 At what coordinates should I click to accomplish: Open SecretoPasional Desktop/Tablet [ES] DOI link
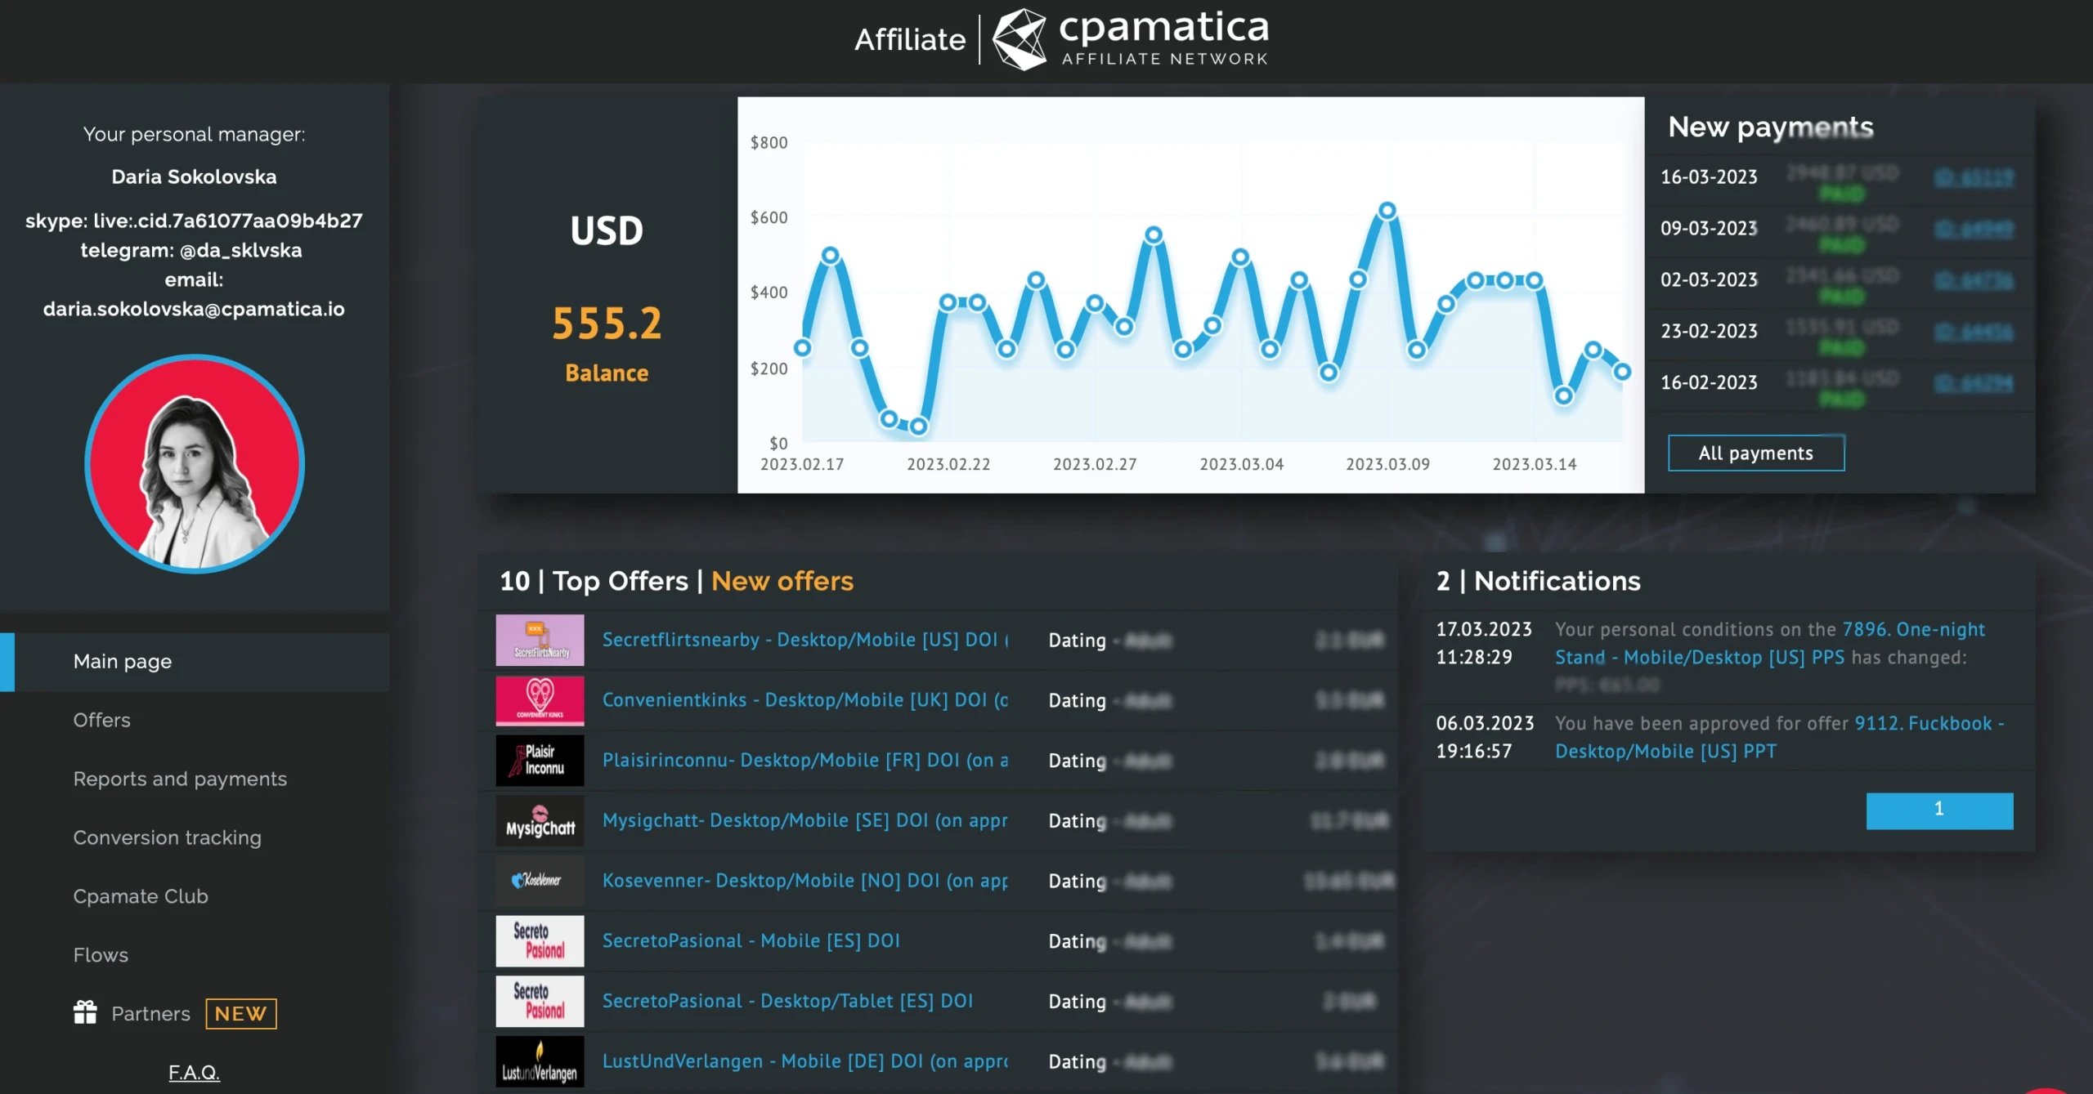pos(788,1001)
